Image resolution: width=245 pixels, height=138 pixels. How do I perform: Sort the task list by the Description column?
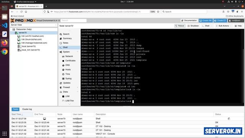[154, 114]
